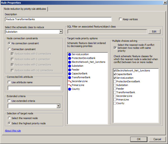Switch to Node reduction by priority tab
The height and width of the screenshot is (144, 168).
(x=25, y=9)
